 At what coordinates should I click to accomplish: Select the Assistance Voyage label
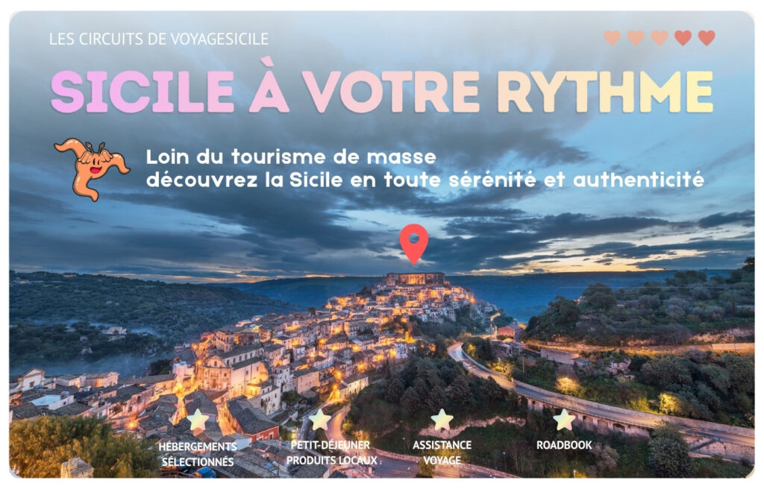point(442,452)
